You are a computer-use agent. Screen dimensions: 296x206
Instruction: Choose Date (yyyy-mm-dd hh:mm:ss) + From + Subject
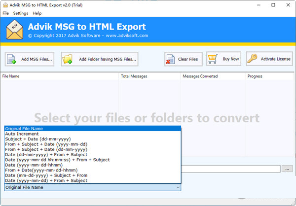click(93, 160)
